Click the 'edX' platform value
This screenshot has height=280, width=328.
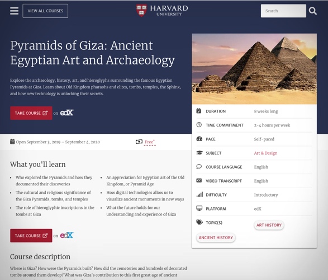click(x=258, y=209)
